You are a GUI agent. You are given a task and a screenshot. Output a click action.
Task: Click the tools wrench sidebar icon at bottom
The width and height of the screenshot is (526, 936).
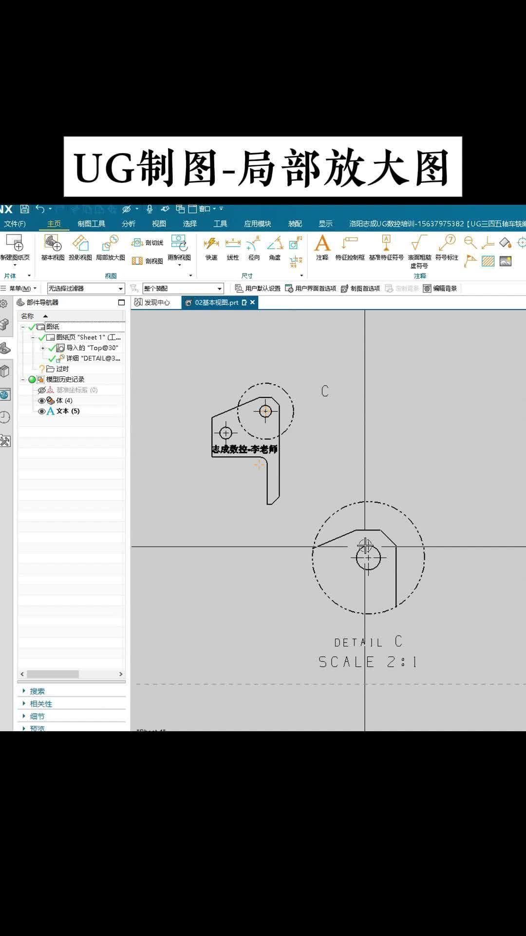point(5,441)
